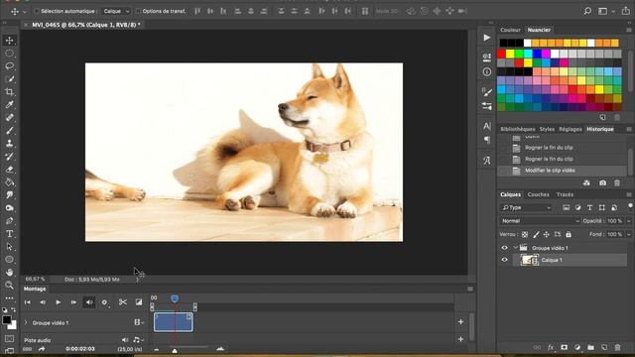Open the audio track music note dropdown
Image resolution: width=635 pixels, height=357 pixels.
138,340
